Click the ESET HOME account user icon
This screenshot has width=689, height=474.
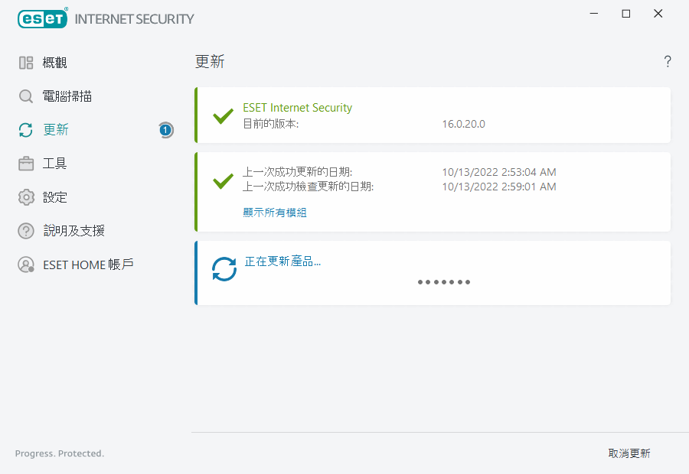pos(26,265)
